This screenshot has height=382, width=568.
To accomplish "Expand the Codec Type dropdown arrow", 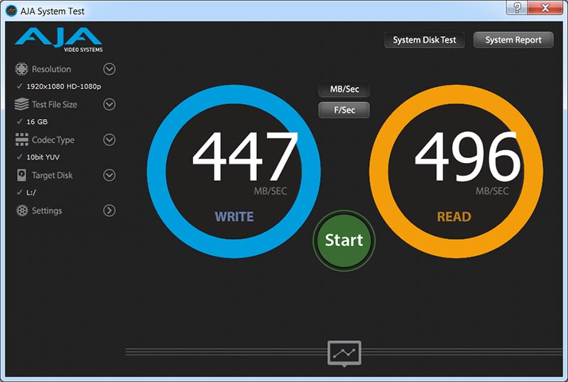I will pyautogui.click(x=109, y=140).
